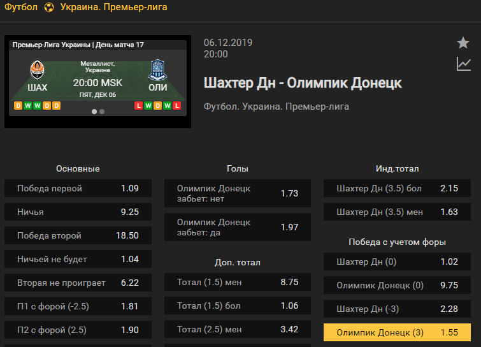Screen dimensions: 481x347
Task: Click the football icon in breadcrumb
Action: click(x=49, y=7)
